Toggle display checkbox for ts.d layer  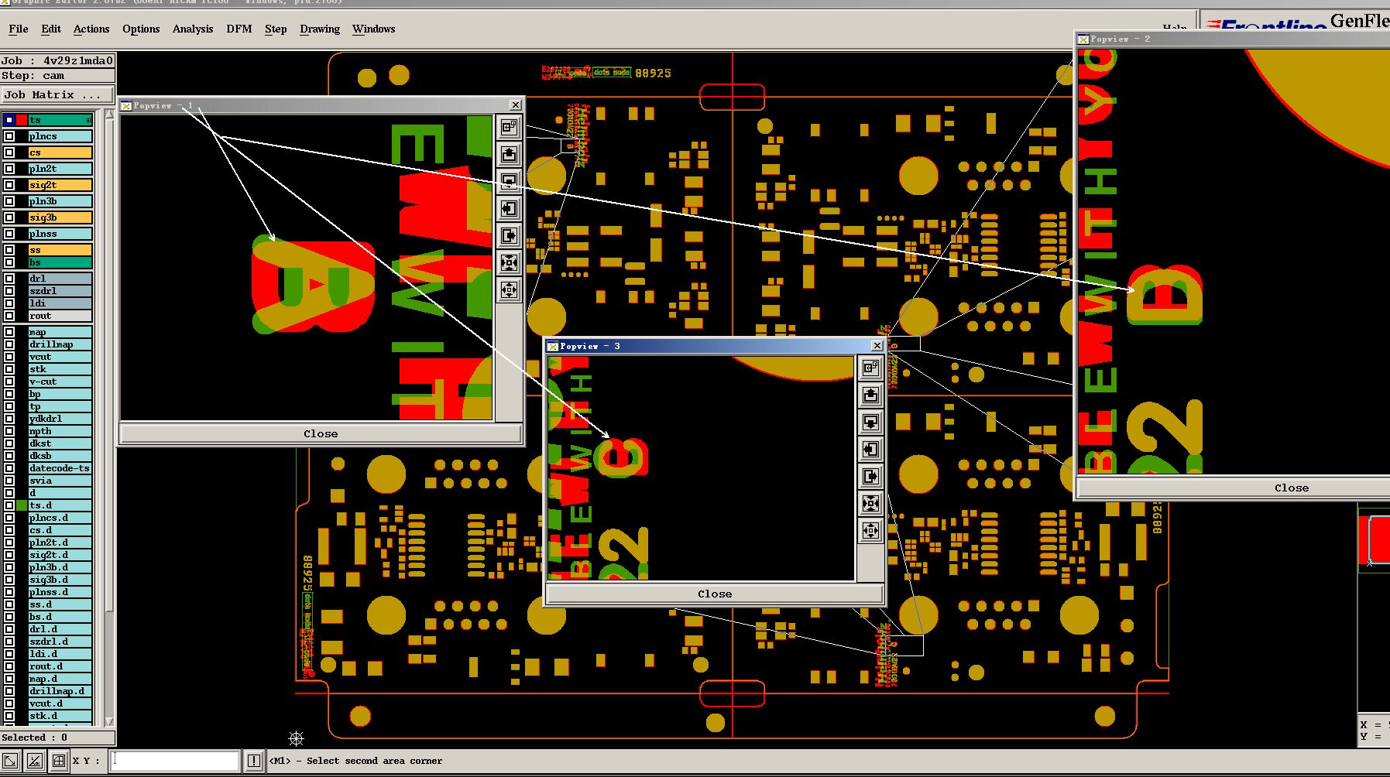tap(9, 505)
